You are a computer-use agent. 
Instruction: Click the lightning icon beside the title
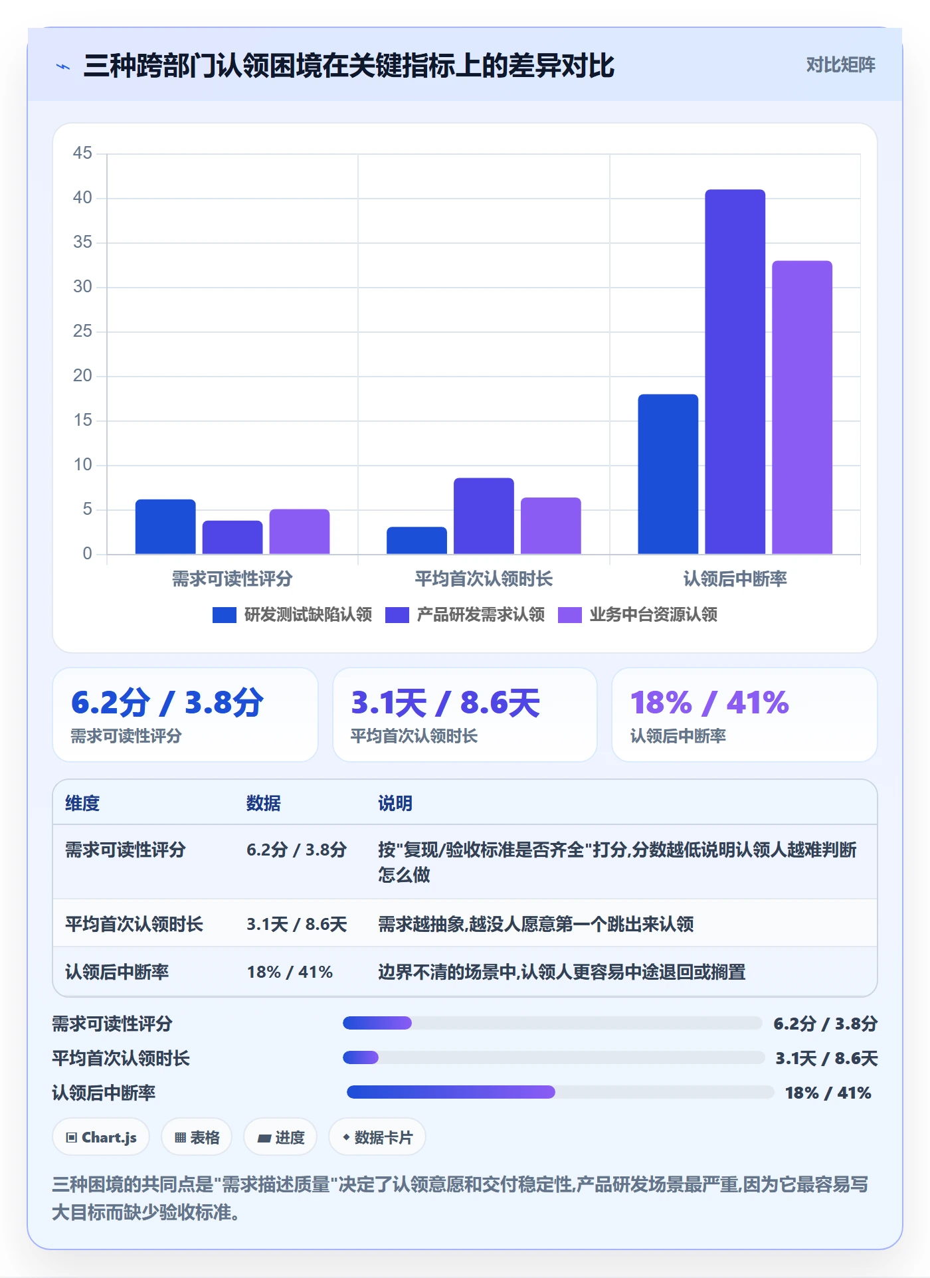[x=63, y=66]
